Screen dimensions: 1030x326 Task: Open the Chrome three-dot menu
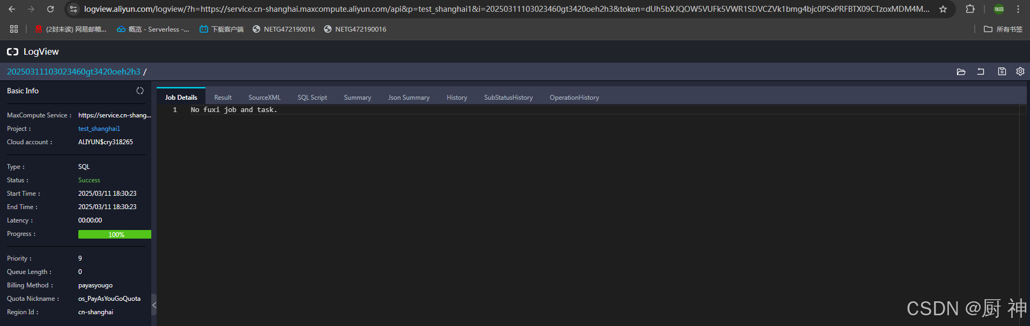point(1018,9)
